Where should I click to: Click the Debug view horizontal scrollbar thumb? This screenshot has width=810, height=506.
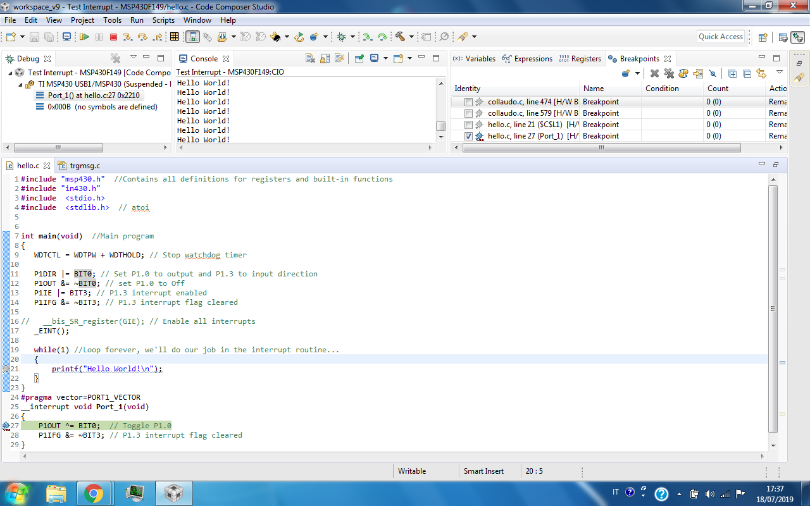point(57,148)
